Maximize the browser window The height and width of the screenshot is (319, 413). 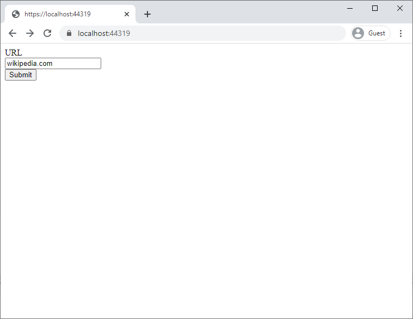375,8
